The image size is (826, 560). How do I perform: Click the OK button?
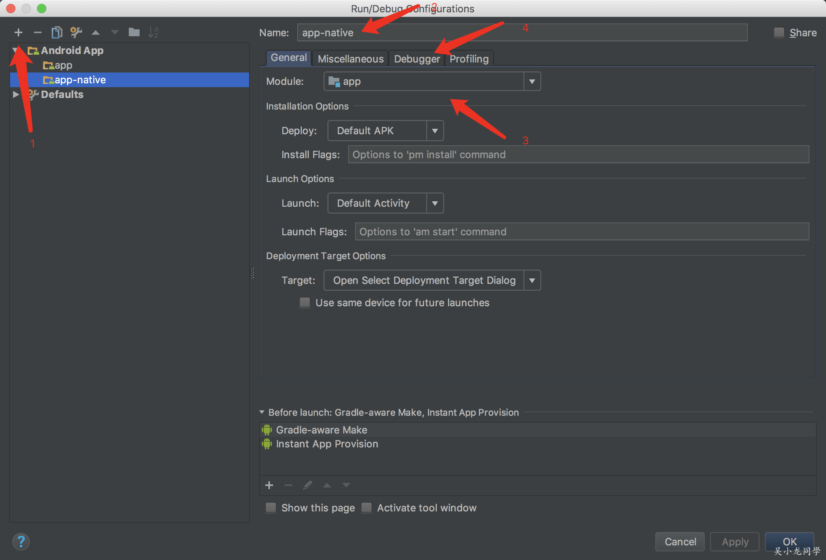(789, 542)
